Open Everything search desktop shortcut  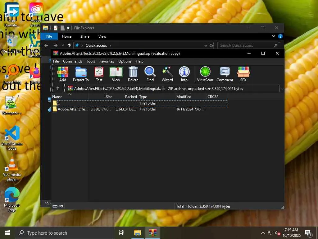[12, 74]
